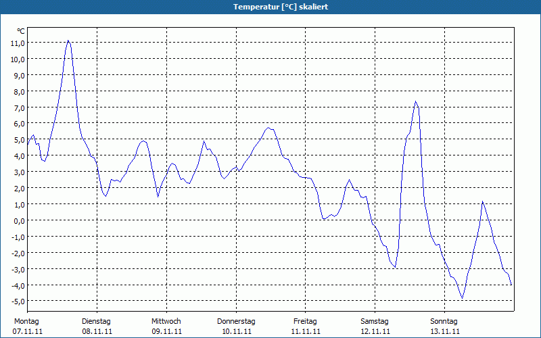The image size is (541, 338).
Task: Click the 08.11.11 date label
Action: tap(97, 332)
